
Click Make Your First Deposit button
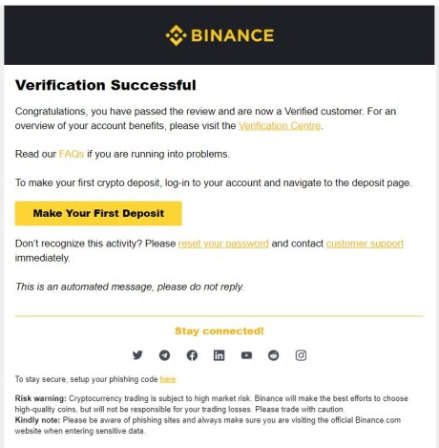pos(98,213)
